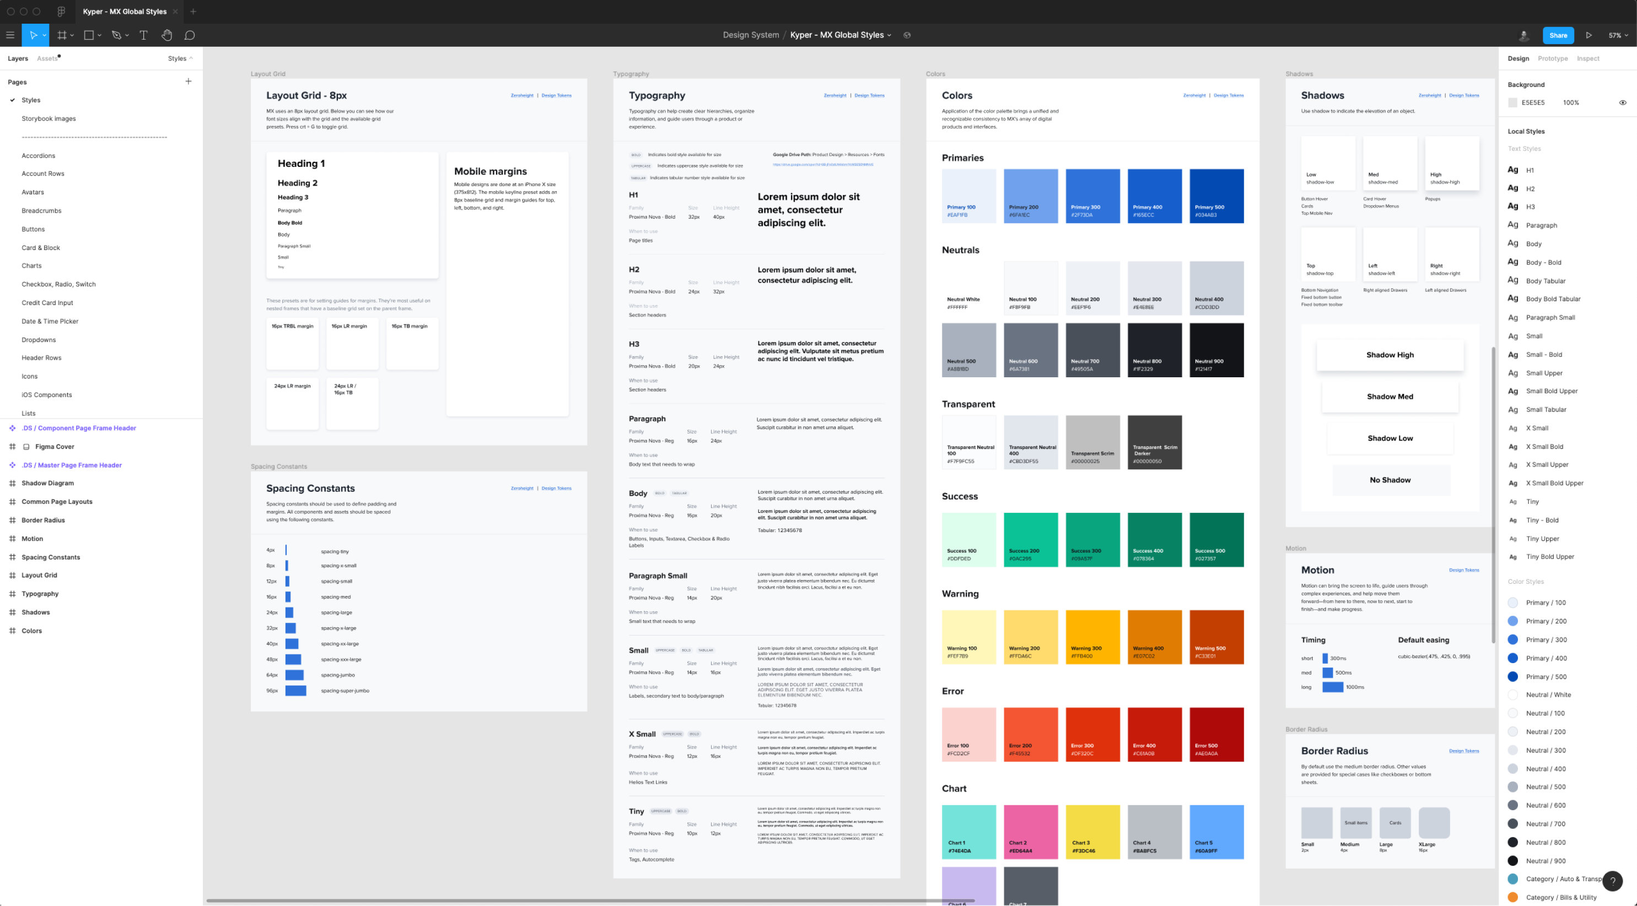Click the E5E5E5 background color swatch
Viewport: 1637px width, 906px height.
1513,103
